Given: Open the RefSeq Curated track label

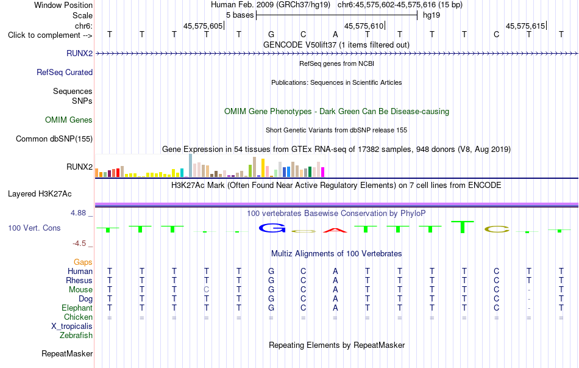Looking at the screenshot, I should coord(64,72).
